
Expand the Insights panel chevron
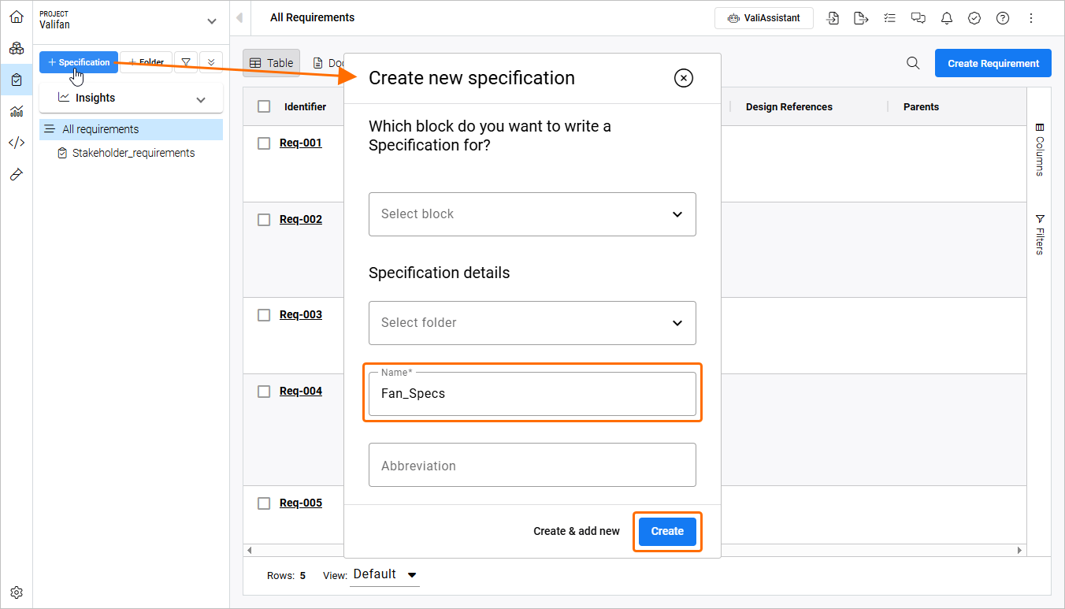tap(201, 99)
